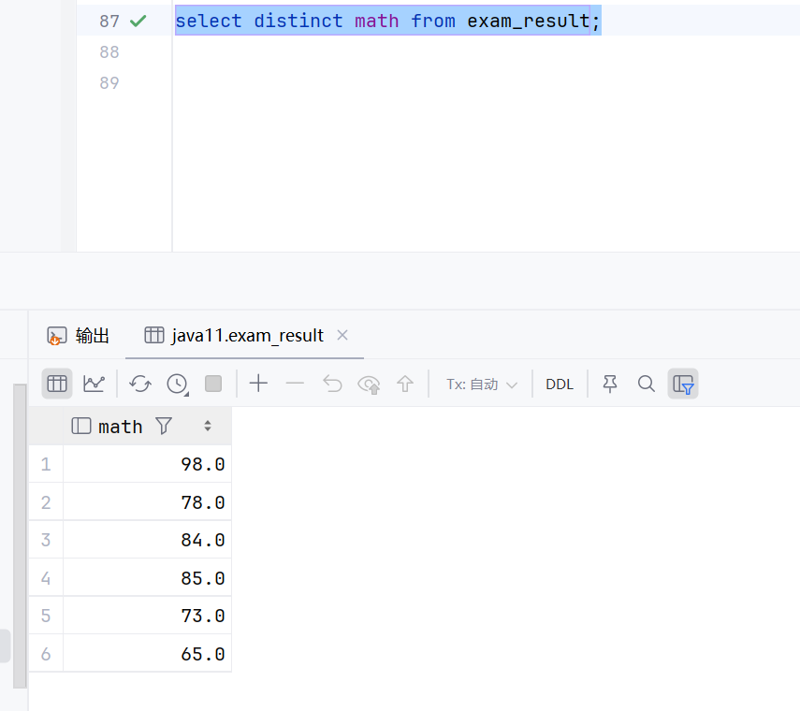Image resolution: width=800 pixels, height=711 pixels.
Task: Click the left vertical scrollbar
Action: pyautogui.click(x=20, y=535)
